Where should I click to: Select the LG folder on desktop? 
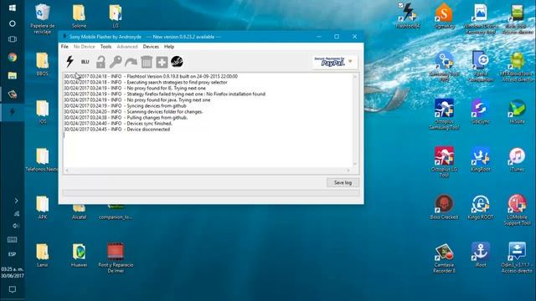point(116,16)
